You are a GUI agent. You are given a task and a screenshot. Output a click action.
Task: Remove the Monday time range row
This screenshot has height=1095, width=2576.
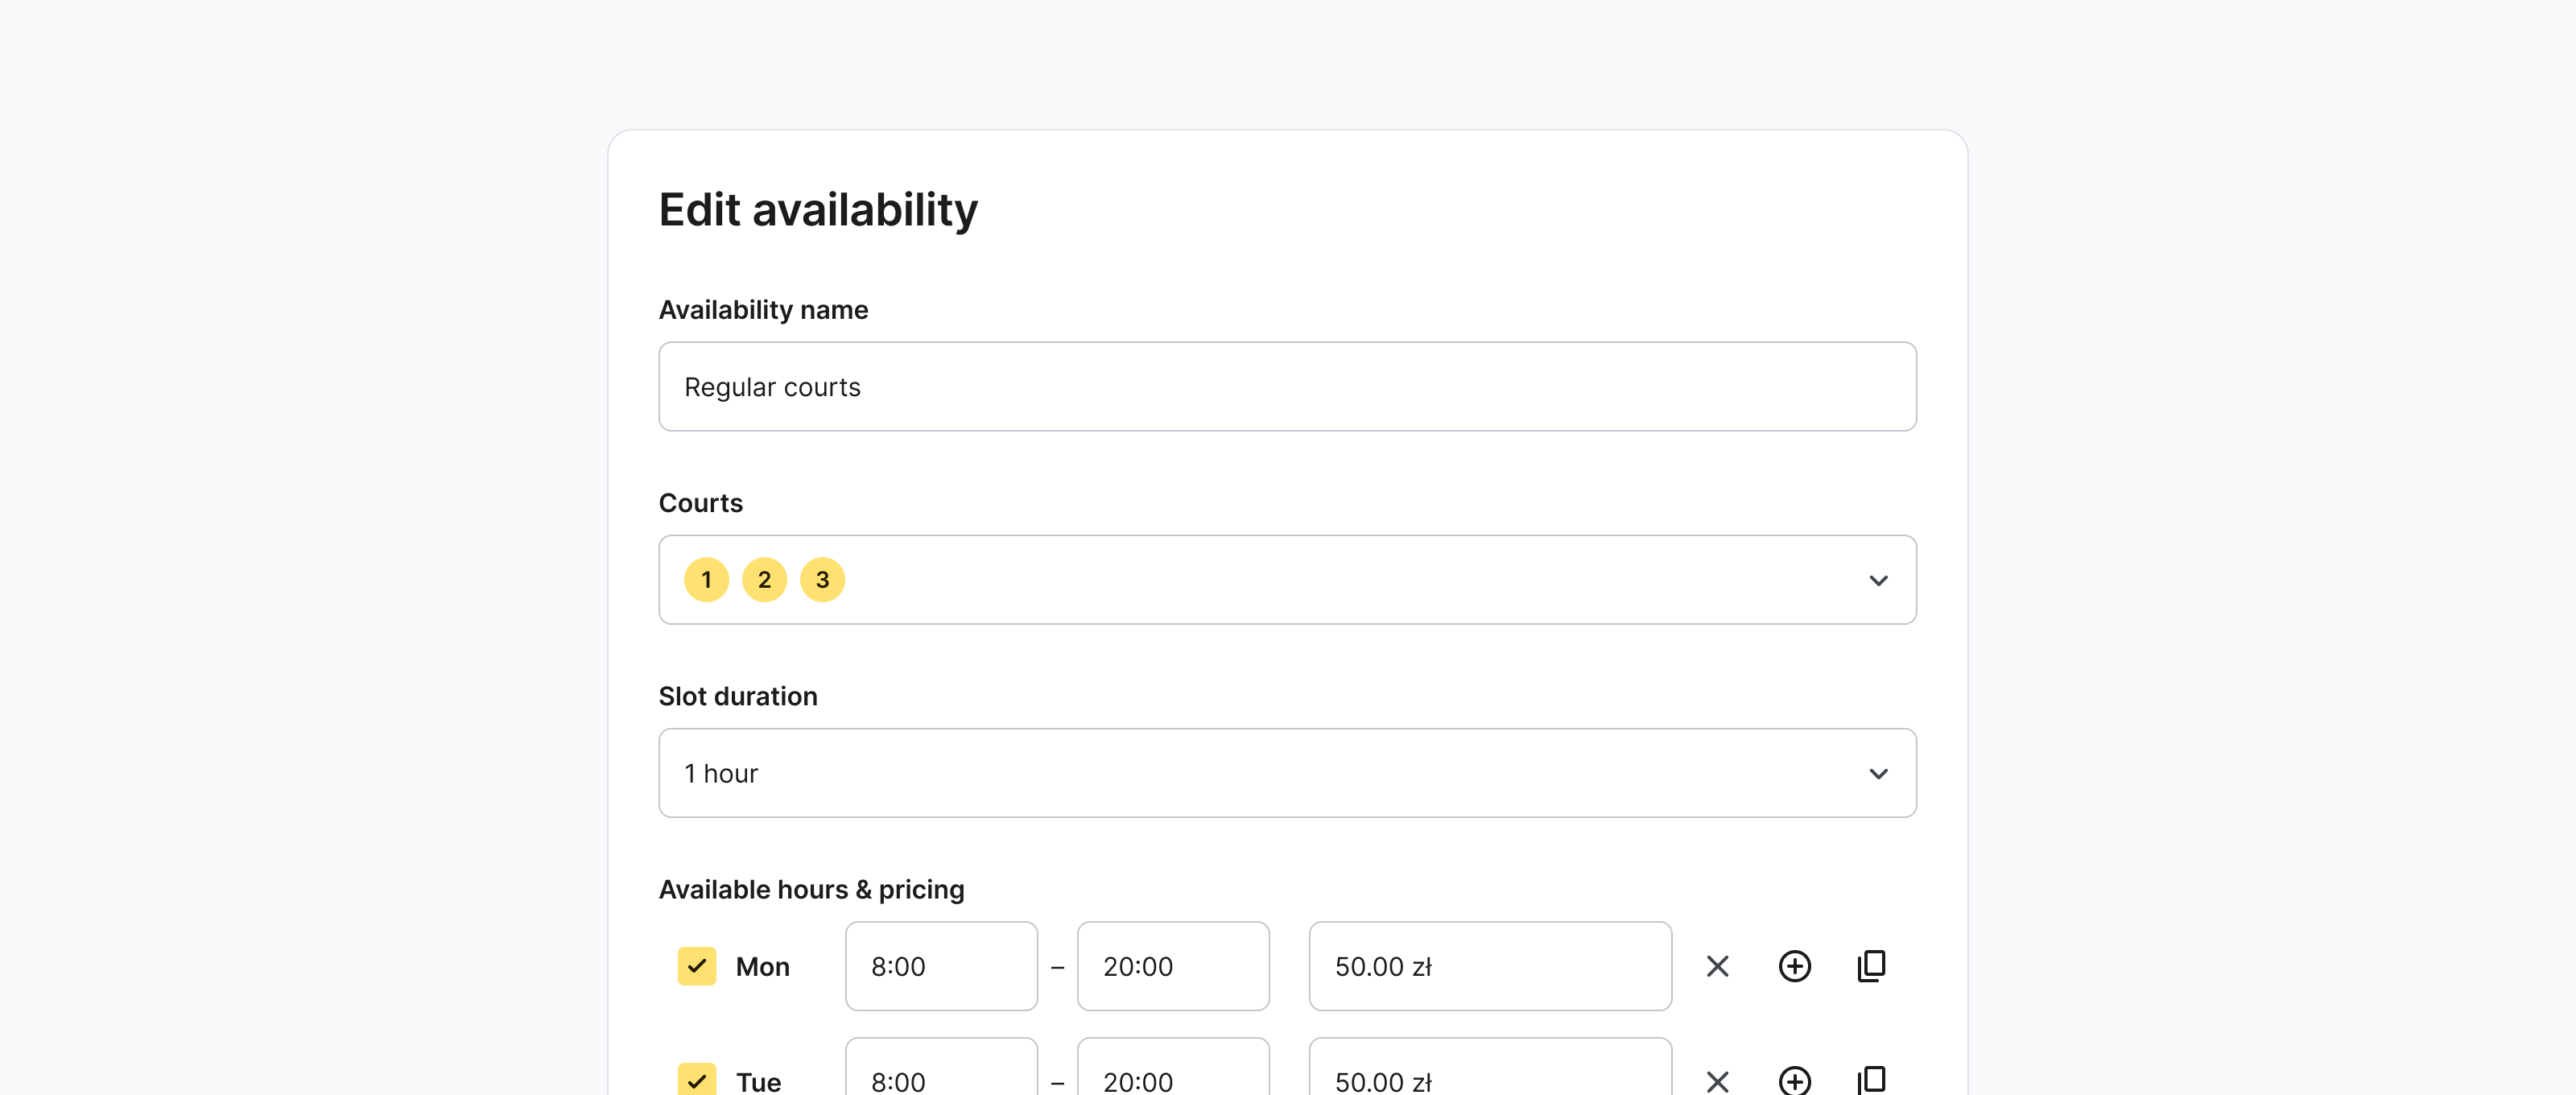coord(1717,966)
